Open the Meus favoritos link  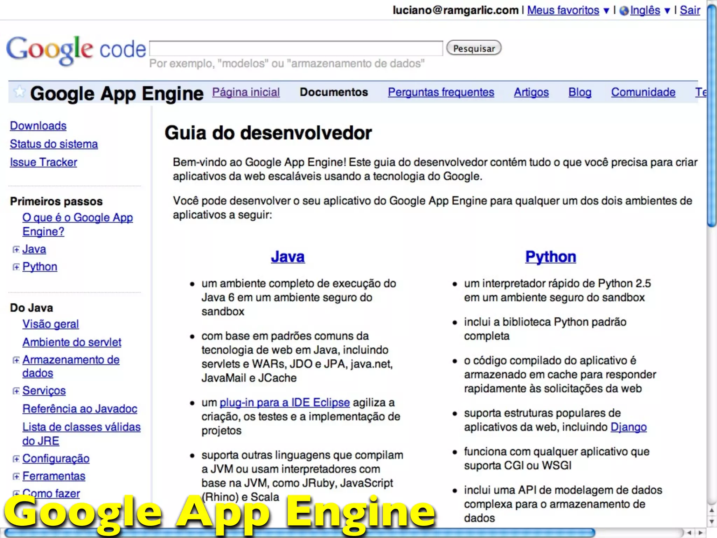pyautogui.click(x=563, y=11)
